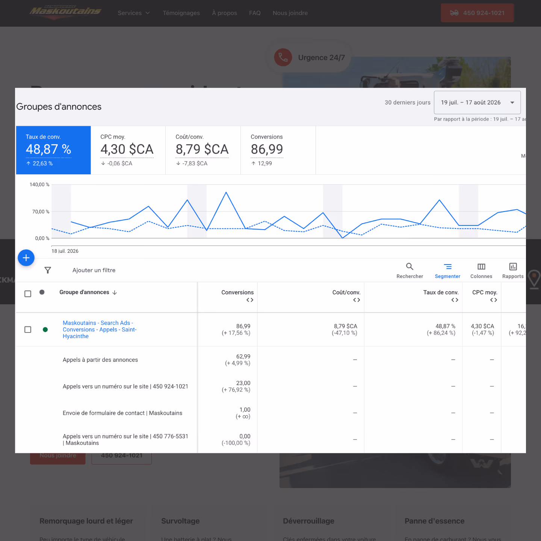Viewport: 541px width, 541px height.
Task: Open Nous joindre in the website navigation
Action: (x=290, y=13)
